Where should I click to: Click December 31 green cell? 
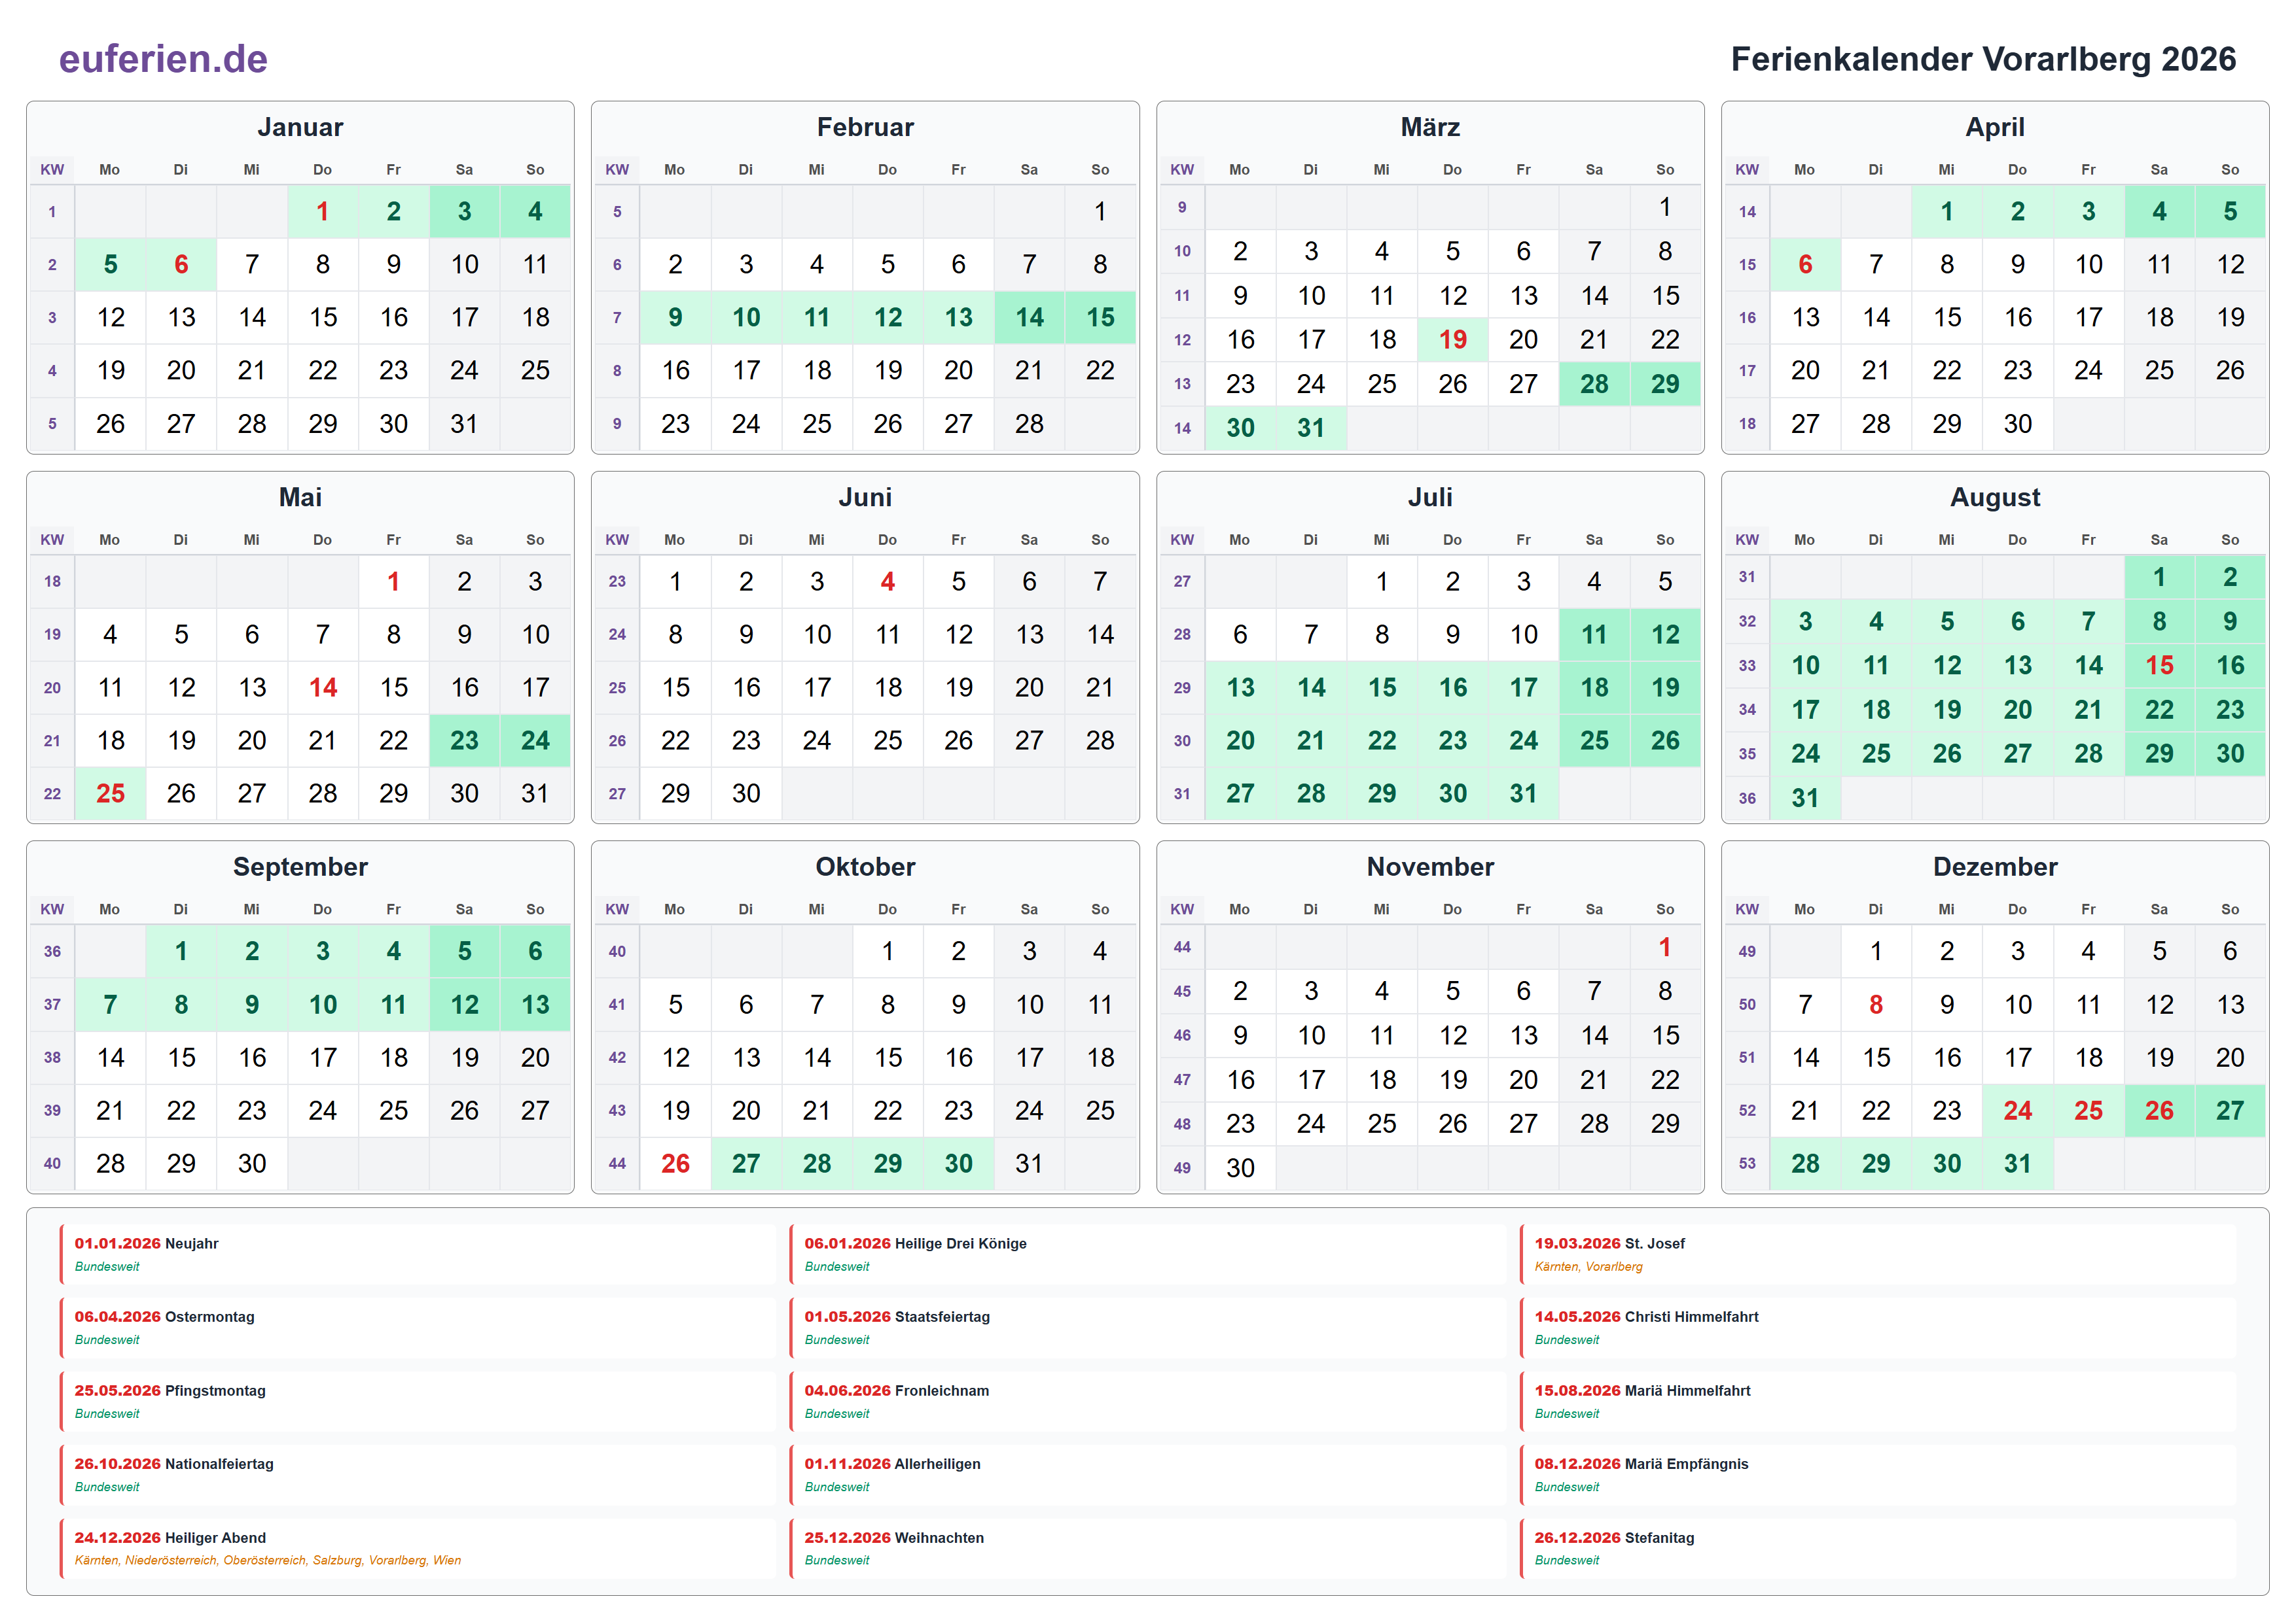coord(2017,1164)
